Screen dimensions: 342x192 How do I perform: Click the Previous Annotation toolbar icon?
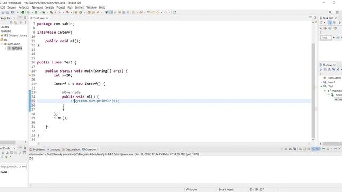pos(141,12)
